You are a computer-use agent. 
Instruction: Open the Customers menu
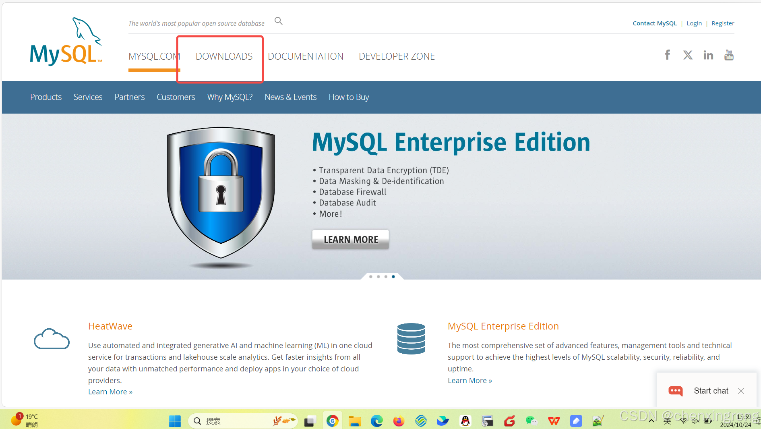click(x=176, y=97)
